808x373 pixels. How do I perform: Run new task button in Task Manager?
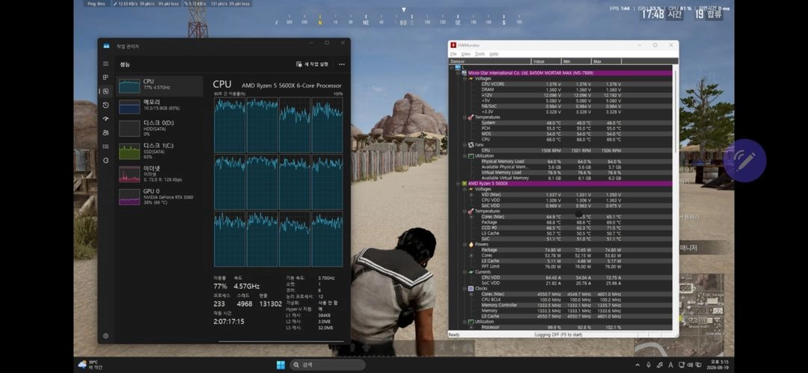point(312,64)
